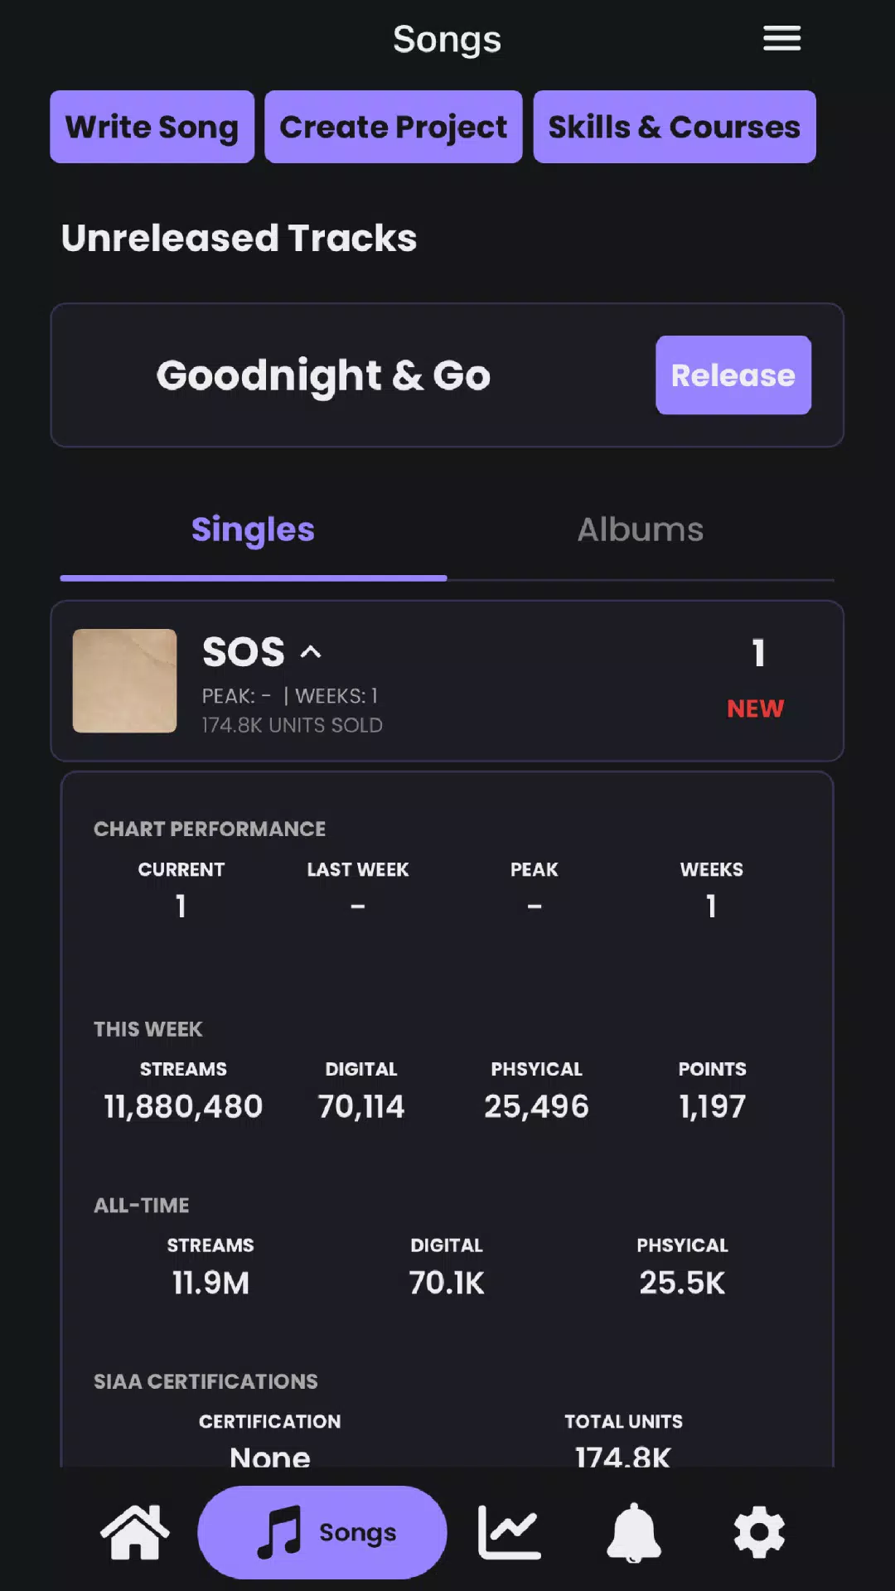Tap the SIAA Certifications heading
Image resolution: width=895 pixels, height=1591 pixels.
click(206, 1381)
